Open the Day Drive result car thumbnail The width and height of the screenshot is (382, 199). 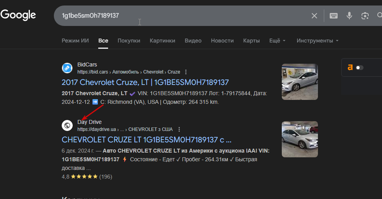click(299, 139)
